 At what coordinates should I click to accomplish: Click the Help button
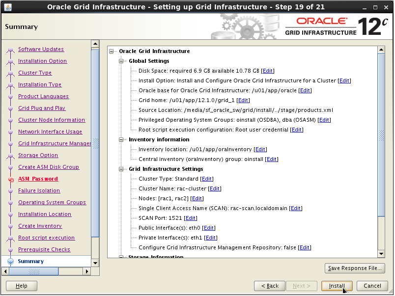(x=22, y=286)
